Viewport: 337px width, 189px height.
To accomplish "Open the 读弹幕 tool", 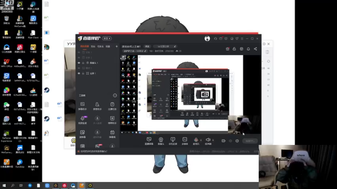I will 83,134.
